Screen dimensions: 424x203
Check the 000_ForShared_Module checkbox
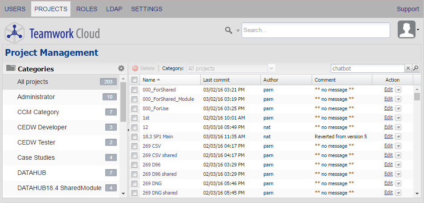134,99
